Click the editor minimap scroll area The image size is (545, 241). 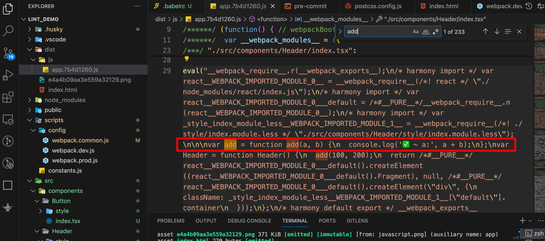point(539,118)
